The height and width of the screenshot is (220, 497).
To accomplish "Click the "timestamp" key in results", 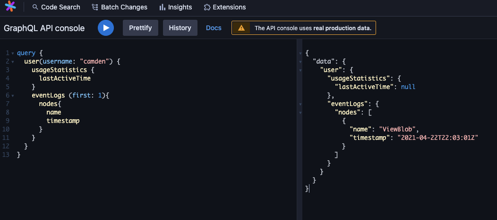I will 369,138.
